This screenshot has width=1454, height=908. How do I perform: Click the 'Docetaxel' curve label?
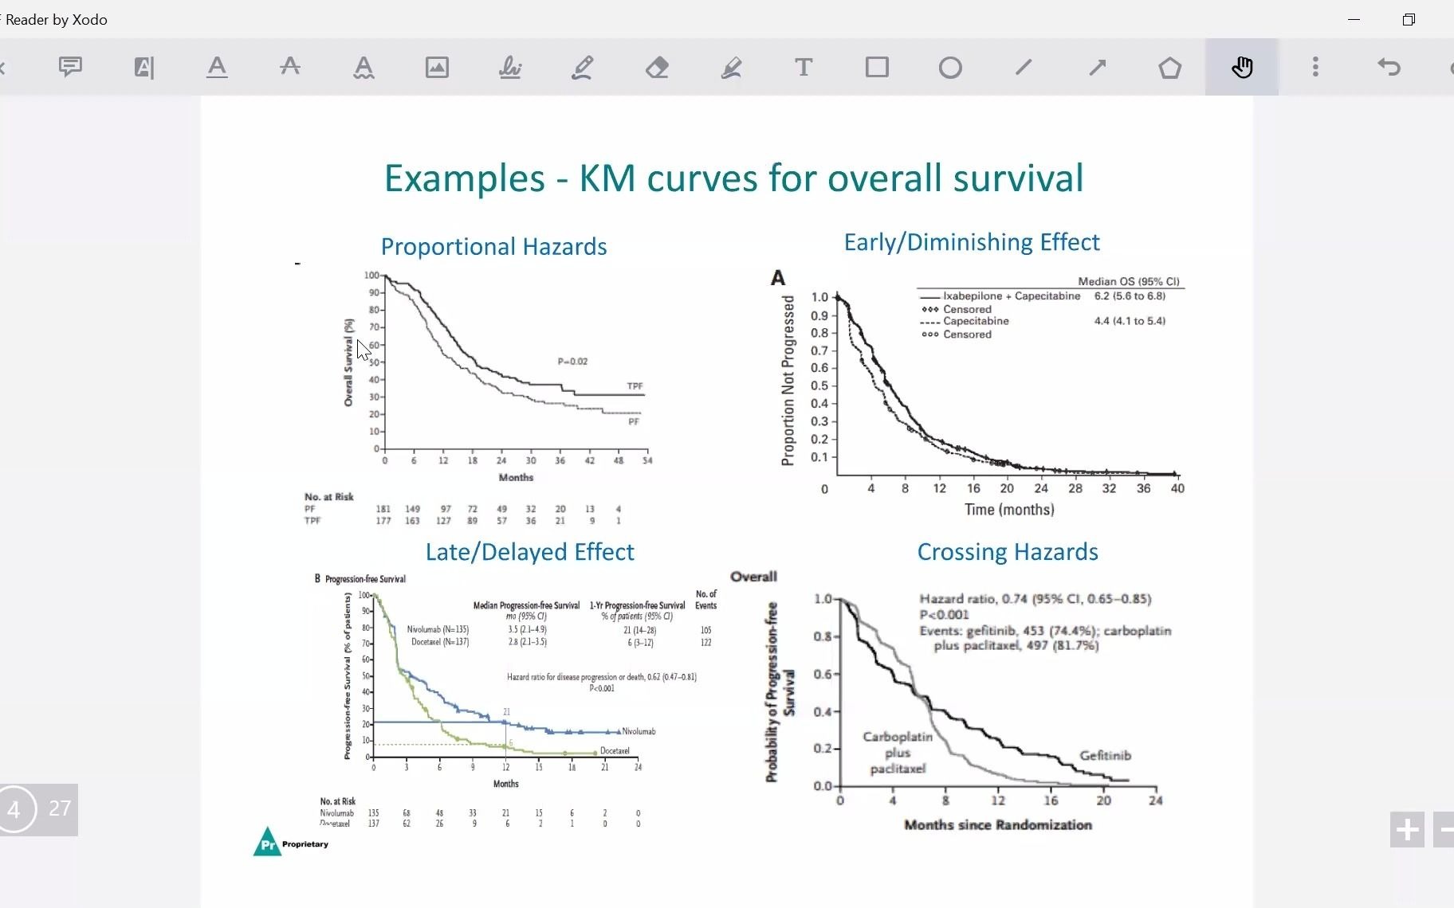[x=615, y=750]
